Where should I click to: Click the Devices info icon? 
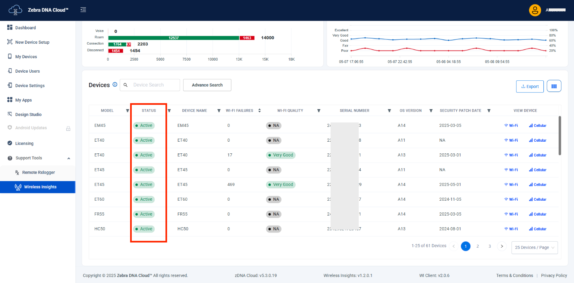(115, 85)
